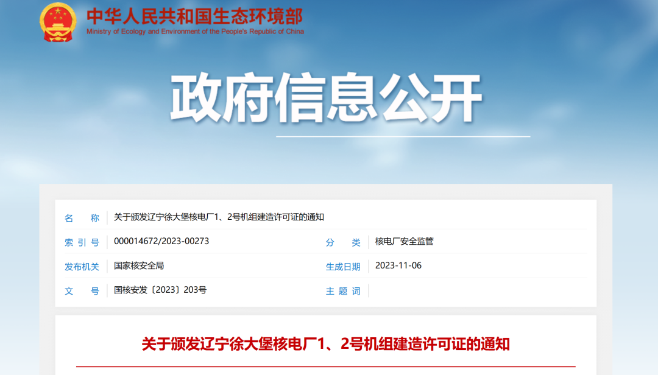Select the 分类 field label

pos(343,242)
